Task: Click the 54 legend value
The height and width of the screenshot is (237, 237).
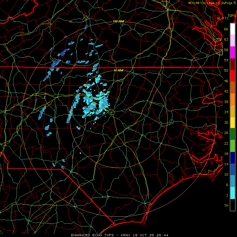Action: pyautogui.click(x=226, y=60)
